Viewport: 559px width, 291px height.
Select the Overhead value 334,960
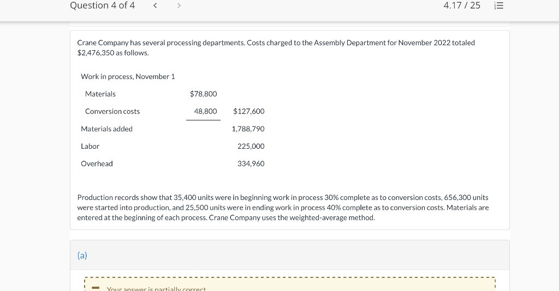[251, 163]
